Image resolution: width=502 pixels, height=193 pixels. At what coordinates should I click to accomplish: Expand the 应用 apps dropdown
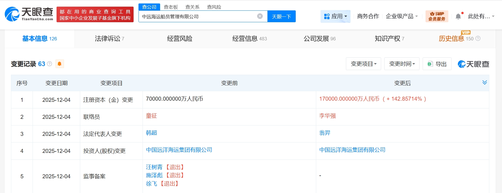[335, 16]
